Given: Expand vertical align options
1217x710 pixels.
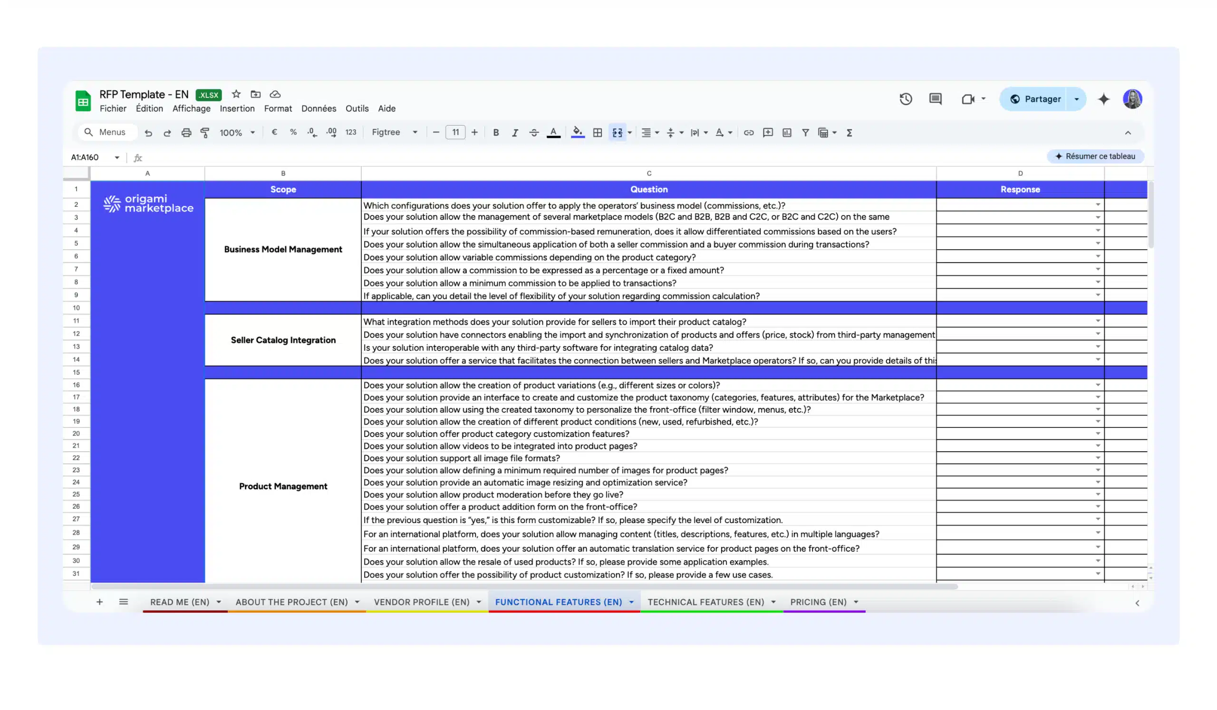Looking at the screenshot, I should pyautogui.click(x=681, y=133).
